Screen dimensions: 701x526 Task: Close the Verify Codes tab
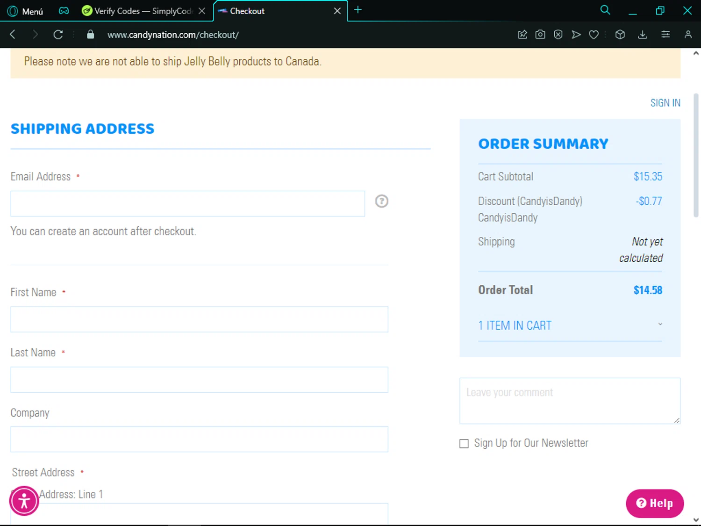tap(202, 11)
